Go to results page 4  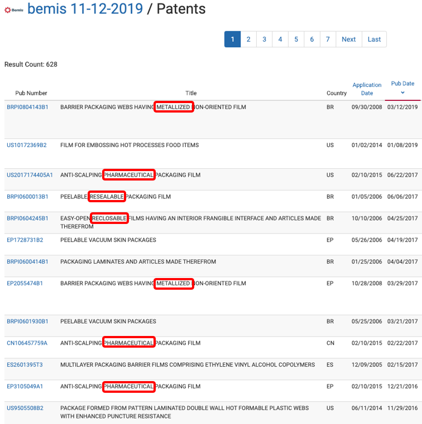[280, 40]
